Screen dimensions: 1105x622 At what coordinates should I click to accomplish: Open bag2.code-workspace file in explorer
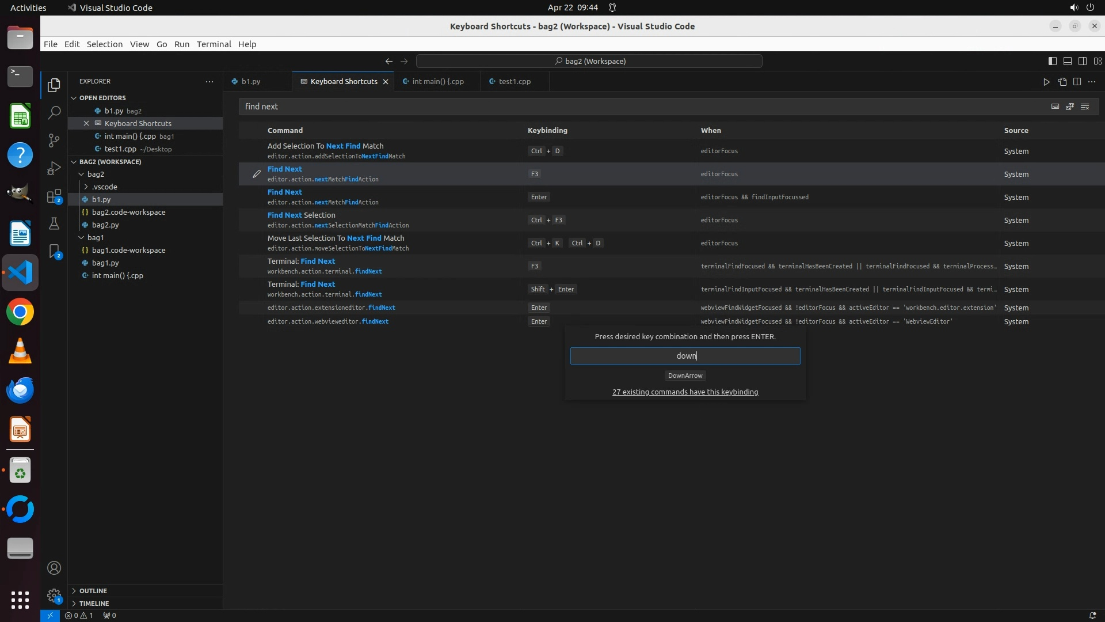click(x=128, y=212)
